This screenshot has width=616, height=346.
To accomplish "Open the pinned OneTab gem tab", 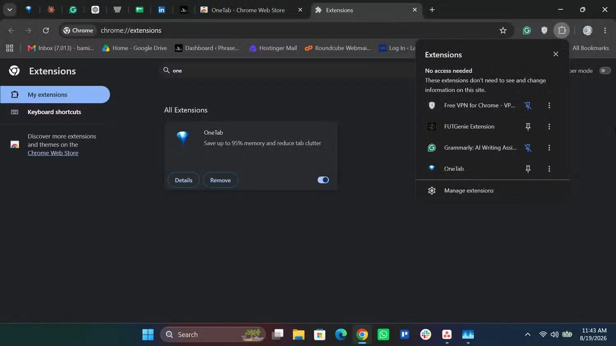I will [x=29, y=10].
